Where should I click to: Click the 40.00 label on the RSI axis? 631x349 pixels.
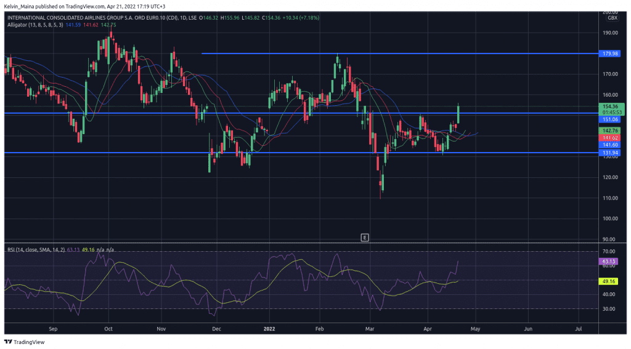pyautogui.click(x=609, y=294)
